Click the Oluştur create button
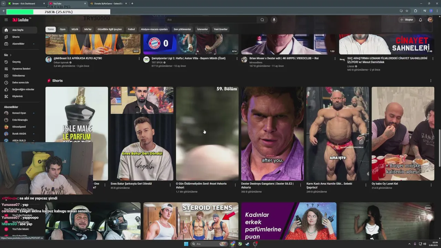 pyautogui.click(x=407, y=20)
